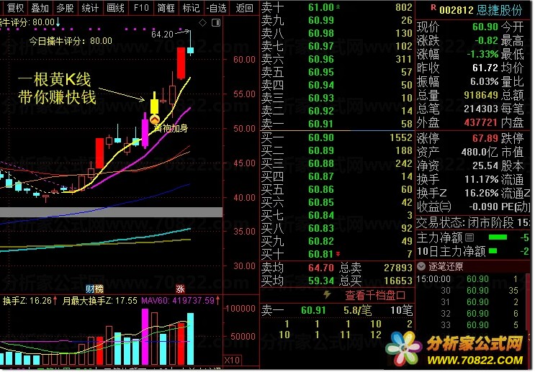This screenshot has height=372, width=535.
Task: Select the 卖十 61.00 order row
Action: tap(337, 7)
